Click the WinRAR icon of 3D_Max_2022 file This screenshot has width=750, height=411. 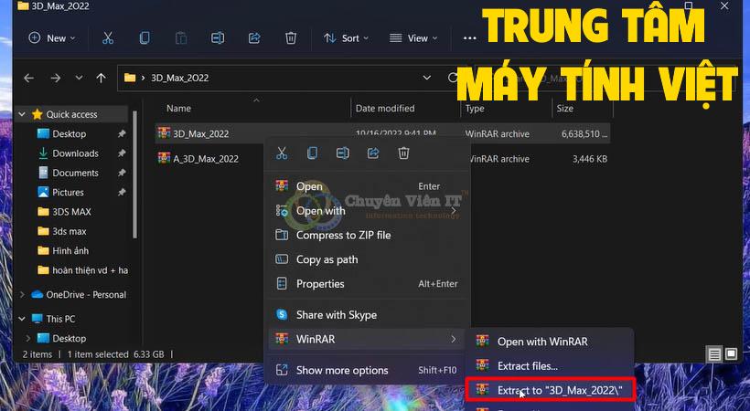pyautogui.click(x=164, y=133)
